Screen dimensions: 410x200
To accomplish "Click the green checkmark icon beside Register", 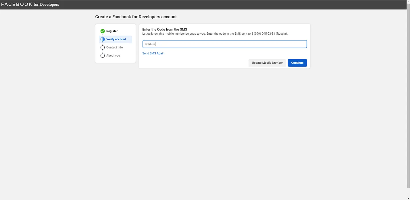I will pos(103,31).
